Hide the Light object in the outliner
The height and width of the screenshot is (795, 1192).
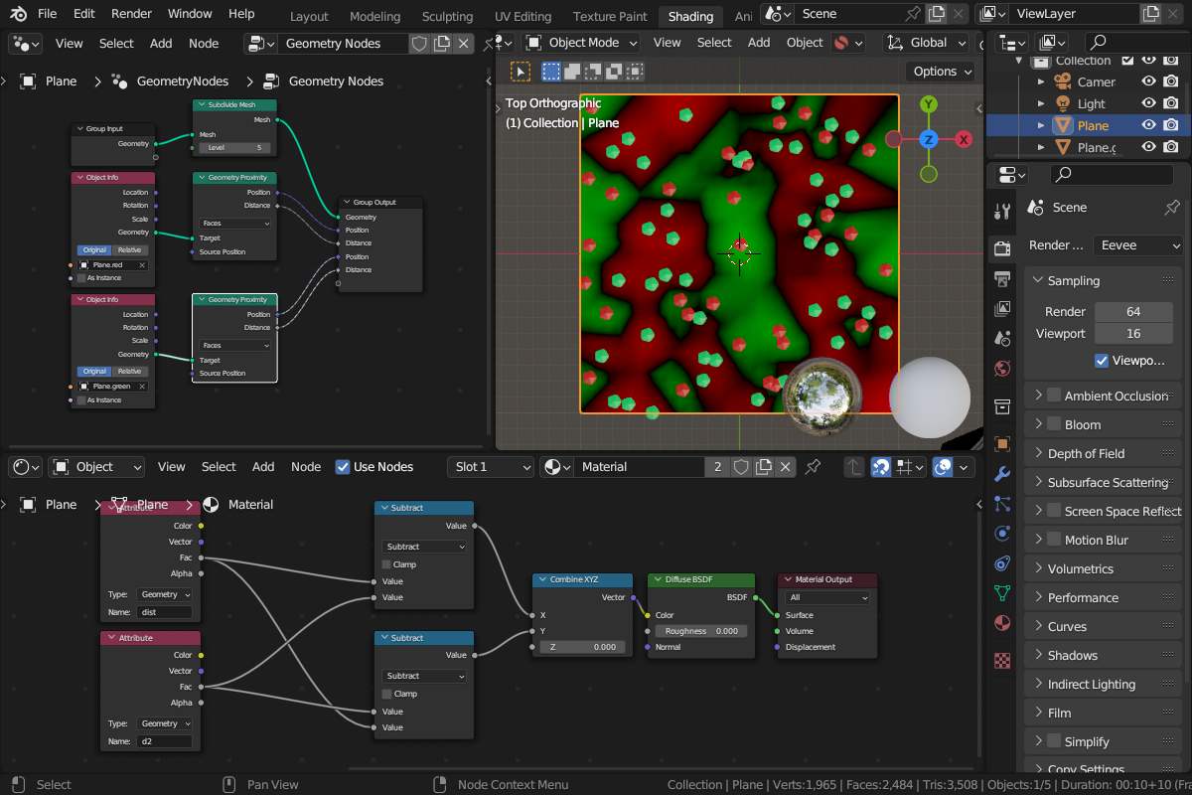[1149, 103]
